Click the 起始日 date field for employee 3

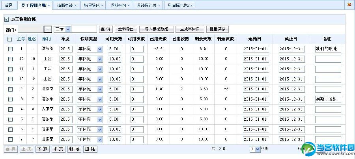pyautogui.click(x=256, y=99)
